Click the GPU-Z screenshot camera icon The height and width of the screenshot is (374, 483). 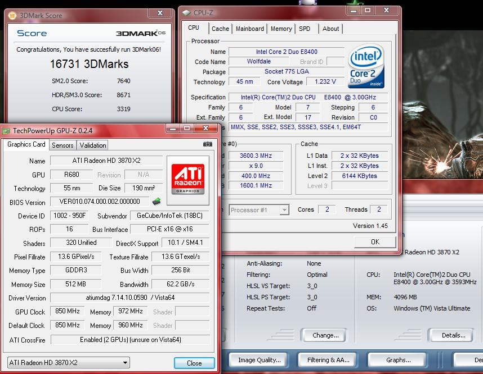207,144
